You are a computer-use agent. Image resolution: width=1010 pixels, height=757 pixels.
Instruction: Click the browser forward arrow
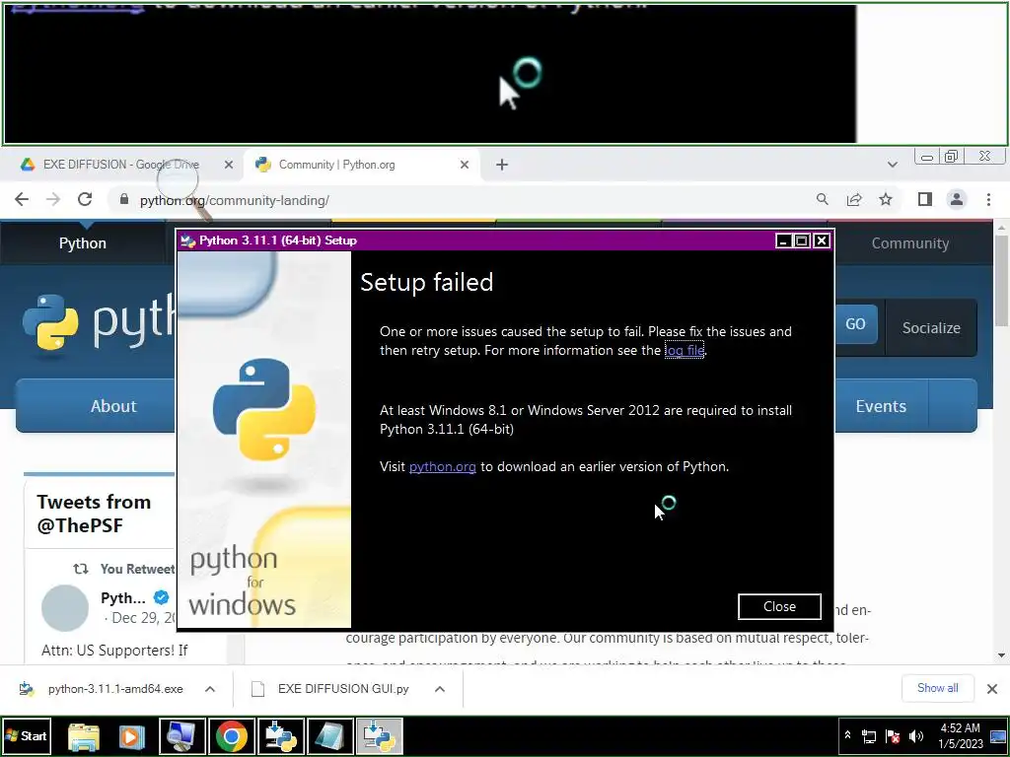[x=53, y=199]
